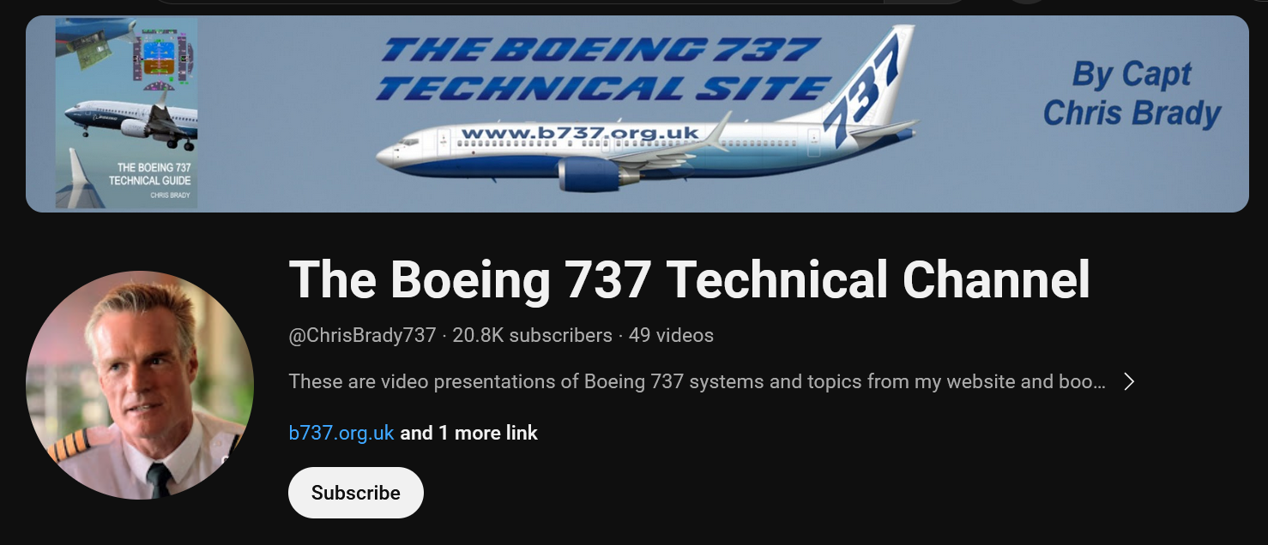Image resolution: width=1268 pixels, height=545 pixels.
Task: Click the Boeing 737 Technical Guide book cover
Action: tap(126, 113)
